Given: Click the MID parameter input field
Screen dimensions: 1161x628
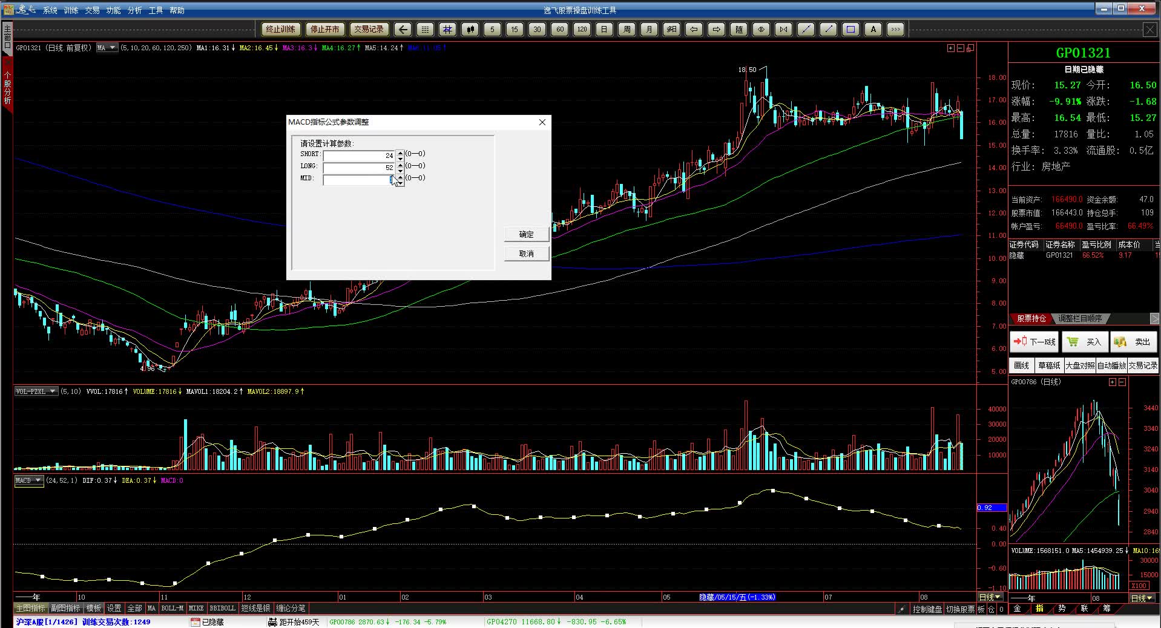Looking at the screenshot, I should pos(359,180).
